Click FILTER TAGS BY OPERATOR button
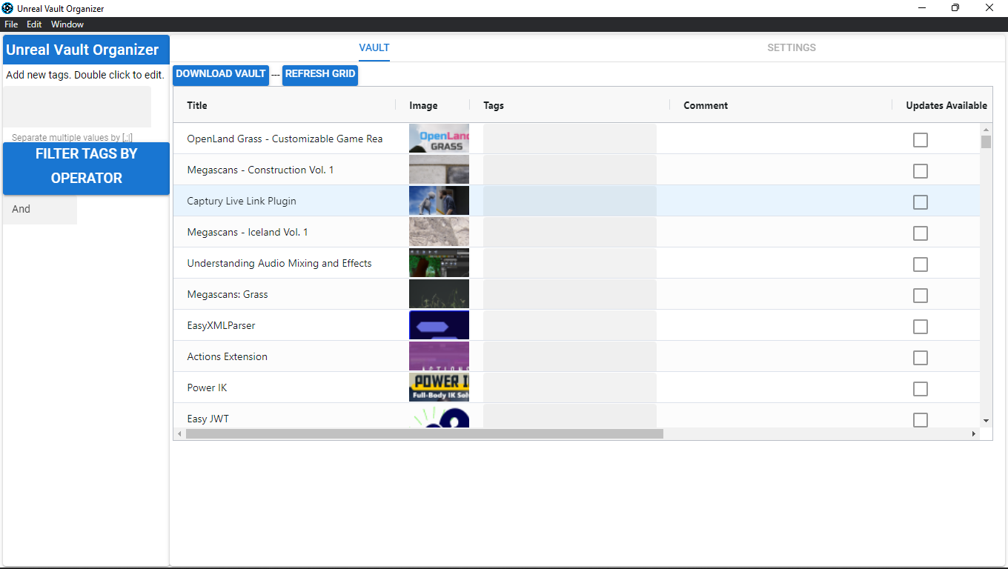 coord(86,168)
